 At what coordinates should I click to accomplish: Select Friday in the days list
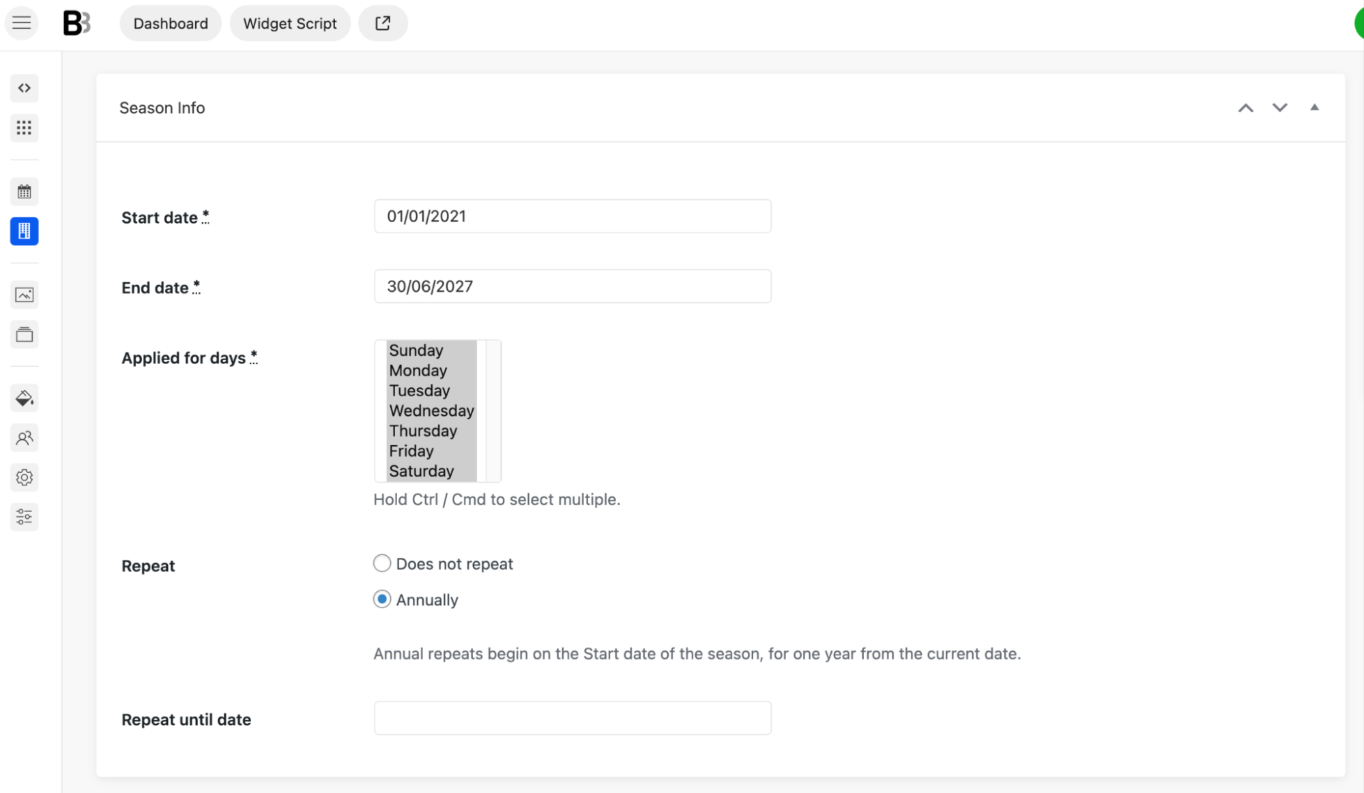click(x=431, y=451)
